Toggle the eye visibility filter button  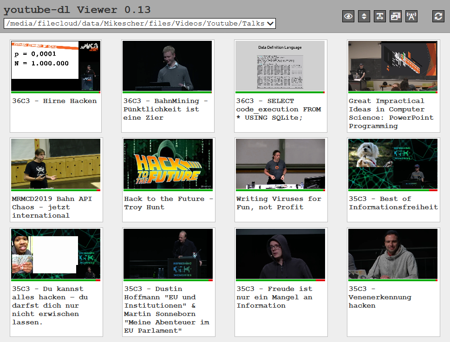tap(348, 16)
